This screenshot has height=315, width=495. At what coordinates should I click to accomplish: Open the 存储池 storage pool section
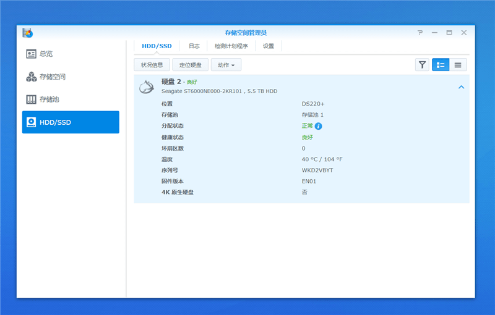pyautogui.click(x=71, y=99)
